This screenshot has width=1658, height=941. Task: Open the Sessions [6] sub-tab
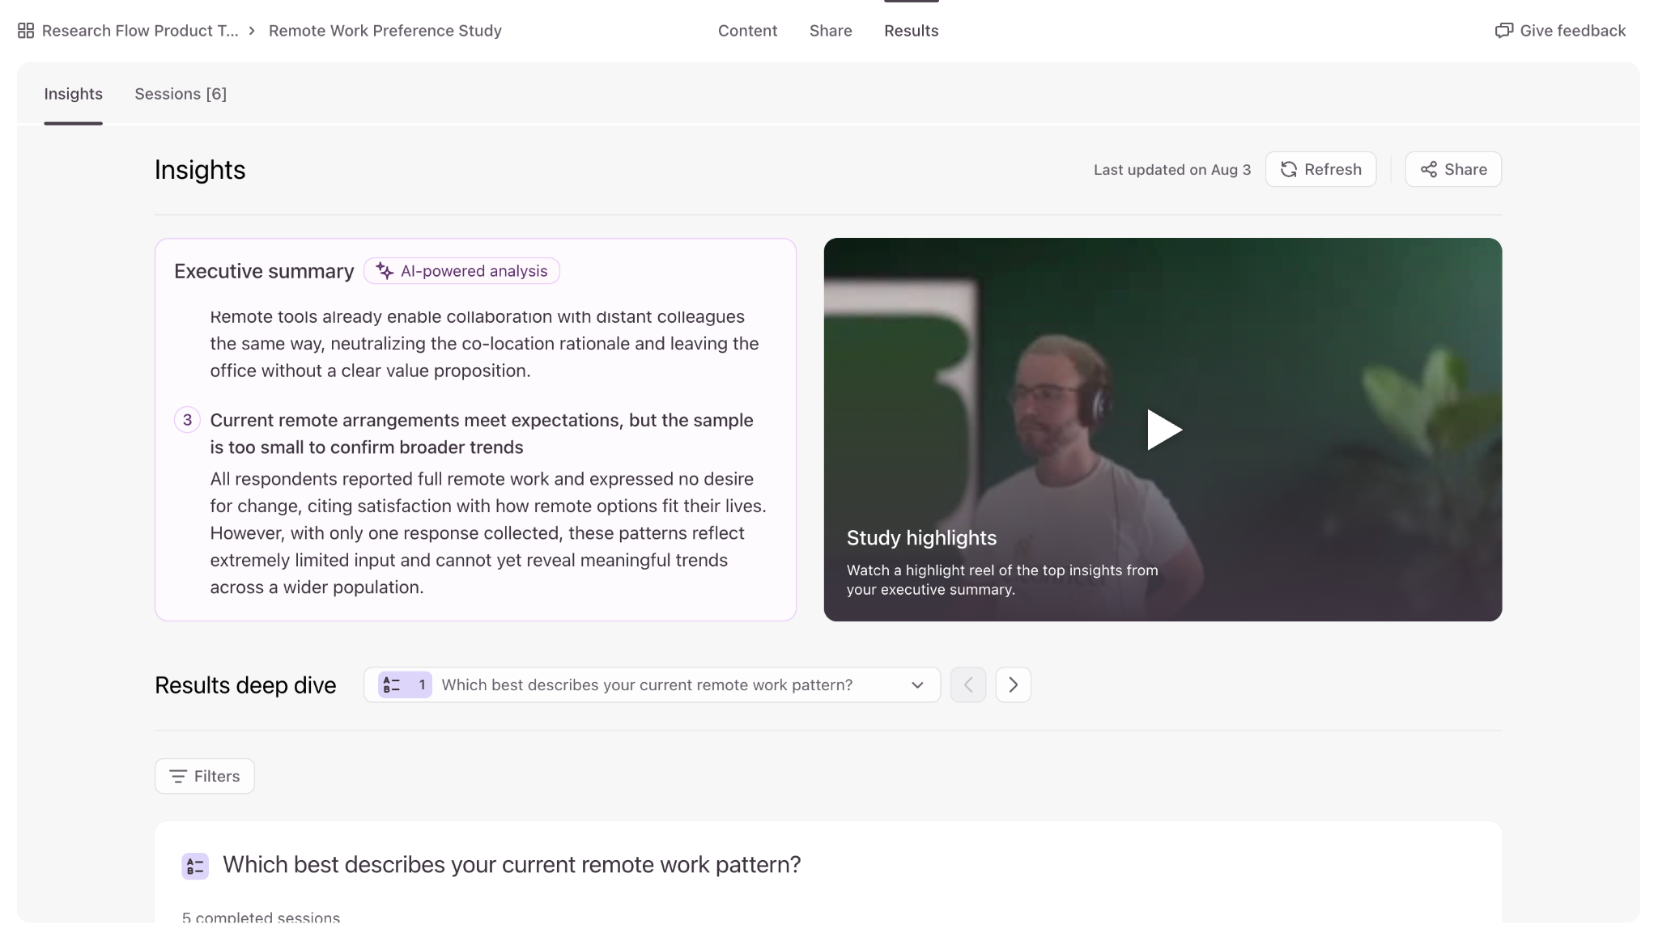pyautogui.click(x=181, y=94)
